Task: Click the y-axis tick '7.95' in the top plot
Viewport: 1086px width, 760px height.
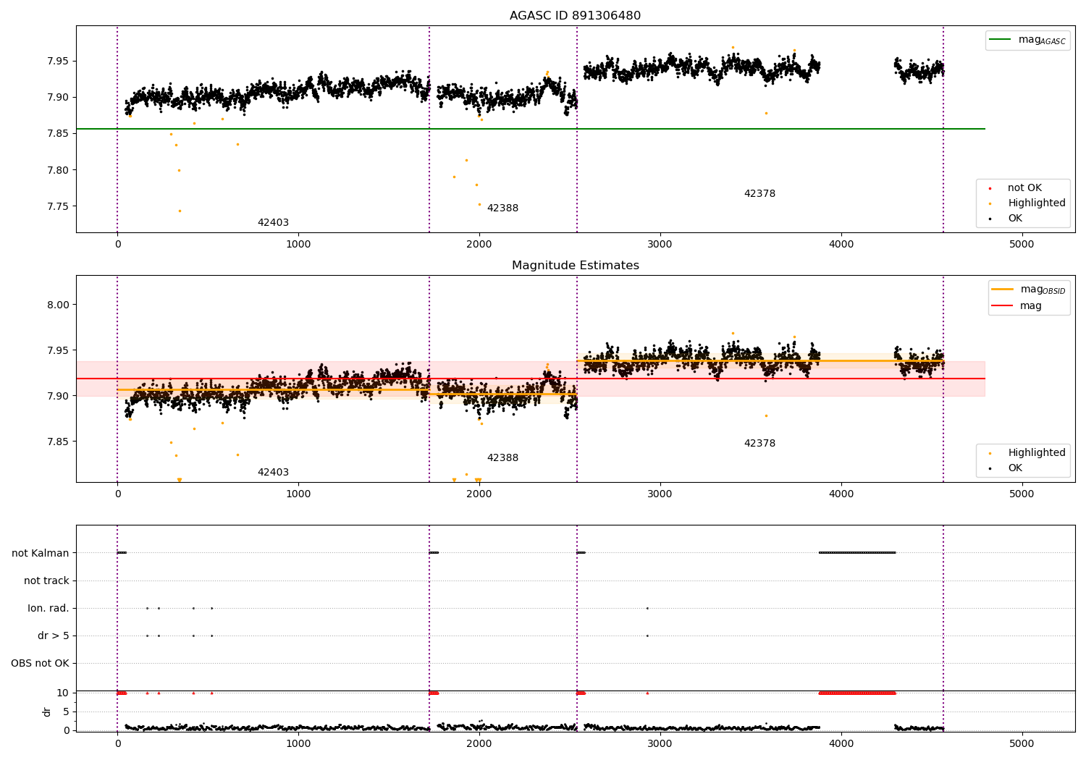Action: click(x=58, y=61)
